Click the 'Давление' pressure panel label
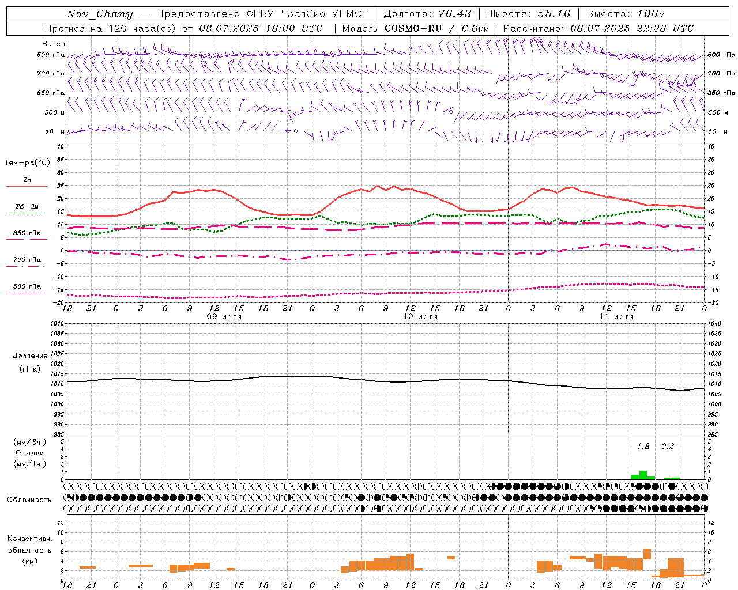 pos(29,356)
